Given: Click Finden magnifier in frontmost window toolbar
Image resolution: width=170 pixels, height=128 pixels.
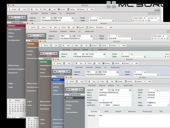Looking at the screenshot, I should [x=99, y=81].
